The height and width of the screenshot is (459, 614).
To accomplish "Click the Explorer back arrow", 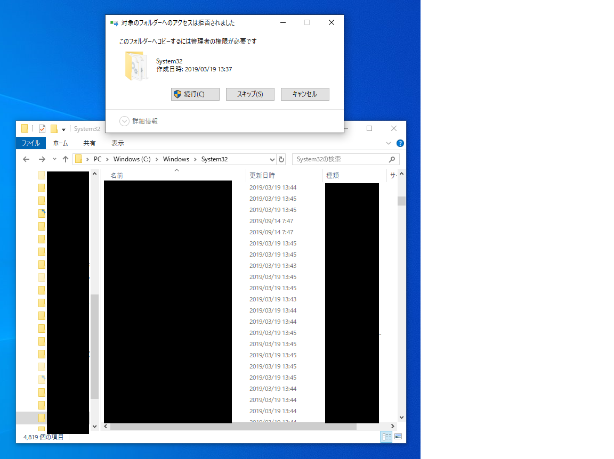I will click(x=26, y=159).
